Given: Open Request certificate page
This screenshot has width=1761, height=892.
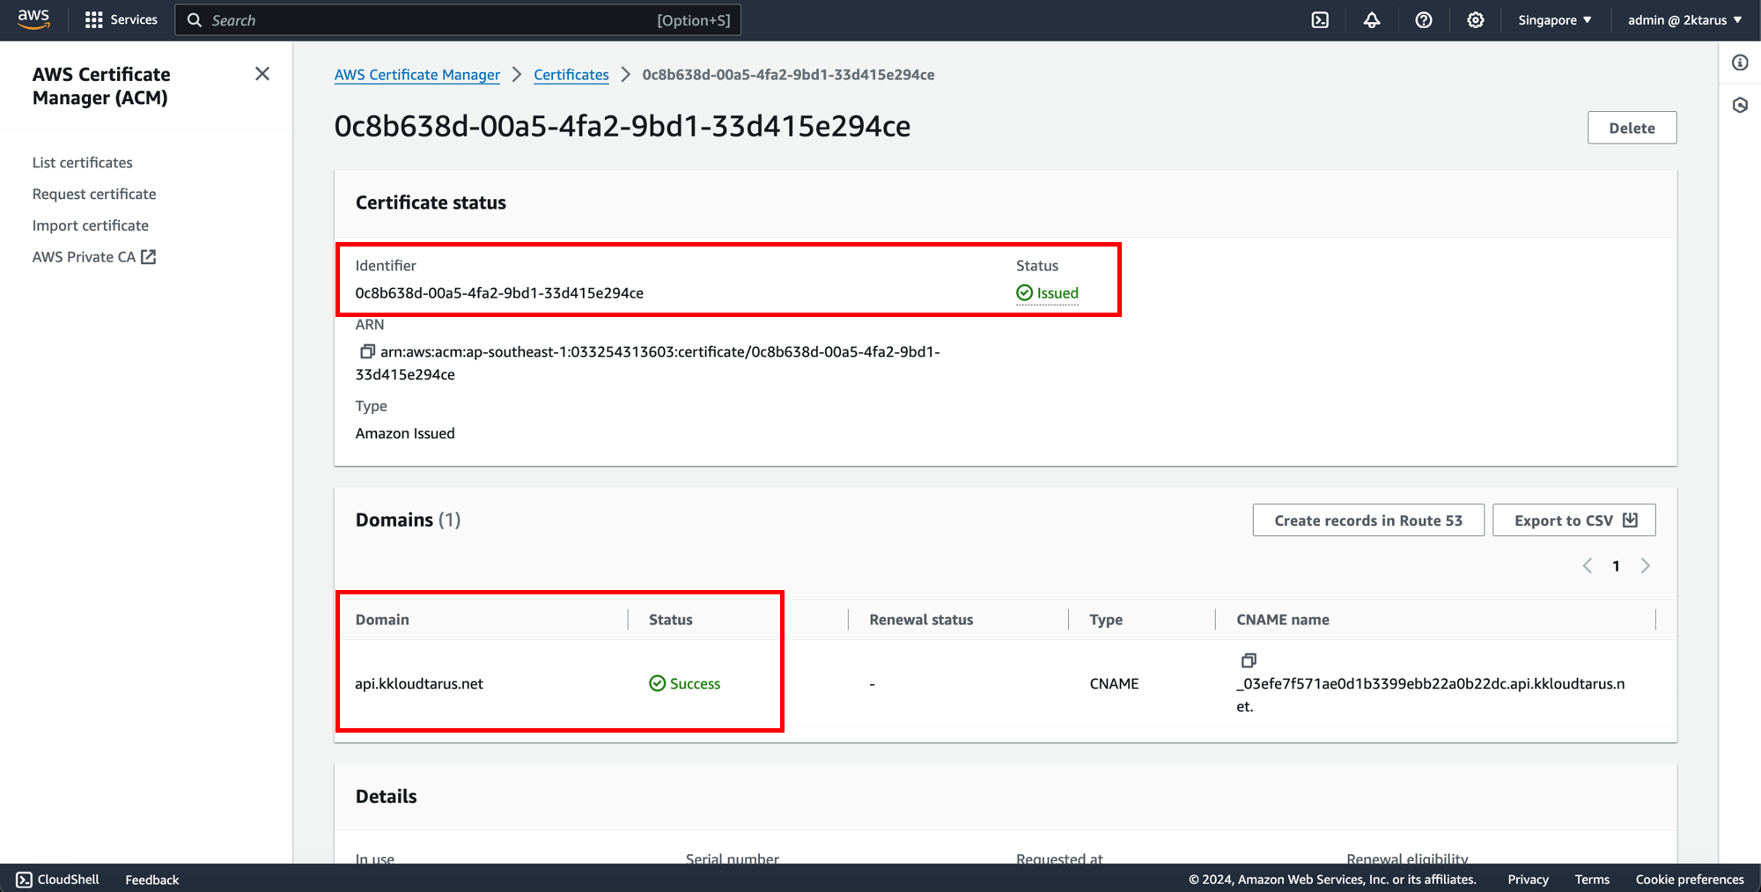Looking at the screenshot, I should (x=94, y=195).
